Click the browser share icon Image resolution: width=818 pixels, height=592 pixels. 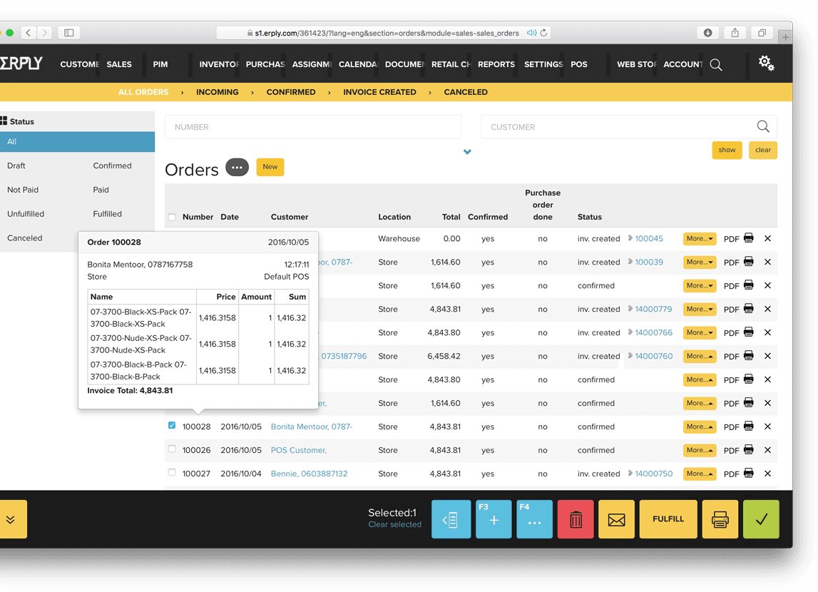point(735,33)
